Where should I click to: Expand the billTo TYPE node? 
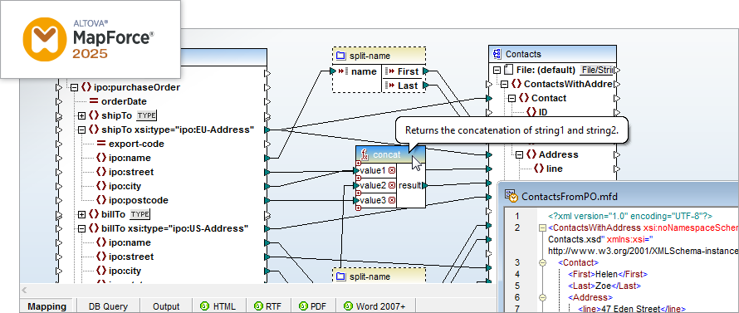81,214
